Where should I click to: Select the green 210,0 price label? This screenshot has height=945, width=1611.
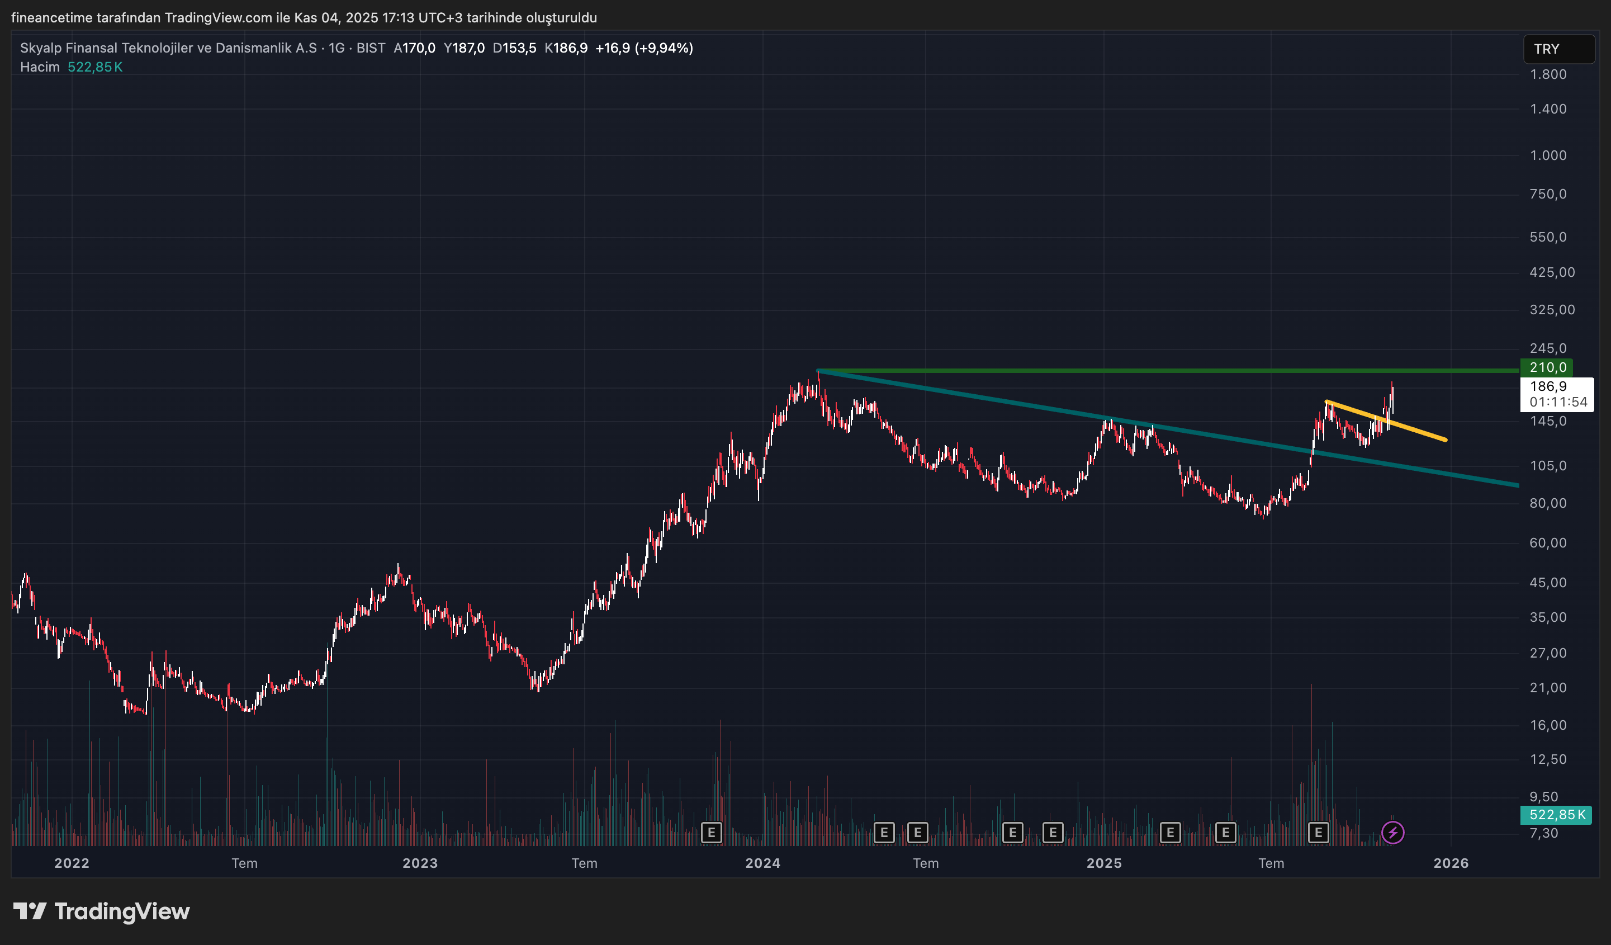point(1546,367)
